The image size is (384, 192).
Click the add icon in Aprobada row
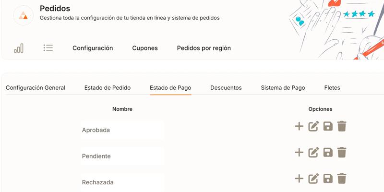pos(299,126)
